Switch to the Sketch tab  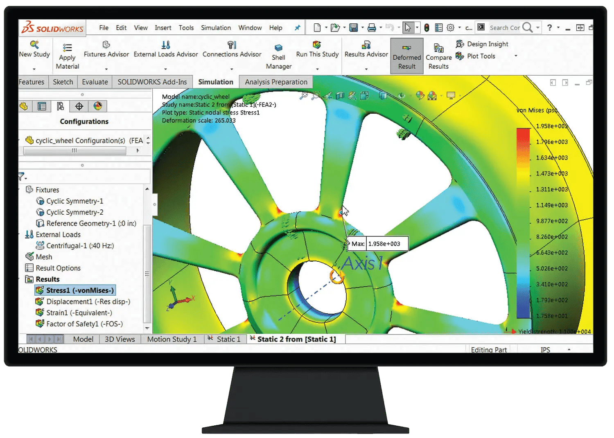(63, 82)
